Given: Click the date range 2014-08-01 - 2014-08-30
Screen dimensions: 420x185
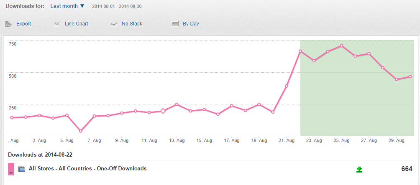Looking at the screenshot, I should (117, 6).
